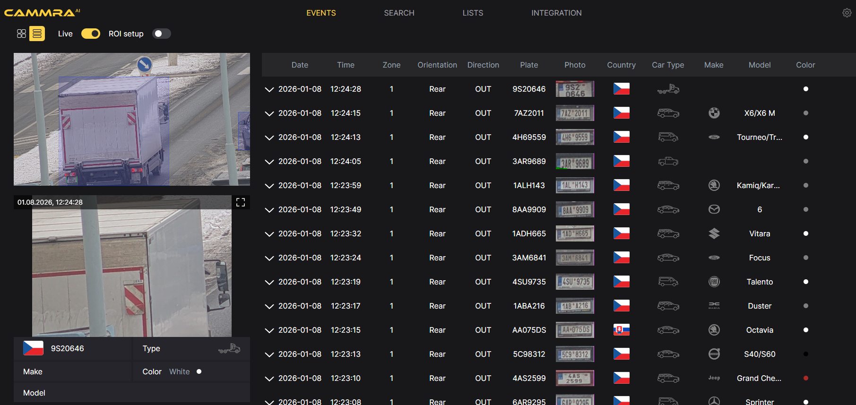The height and width of the screenshot is (405, 856).
Task: Turn off the Live toggle
Action: click(91, 34)
